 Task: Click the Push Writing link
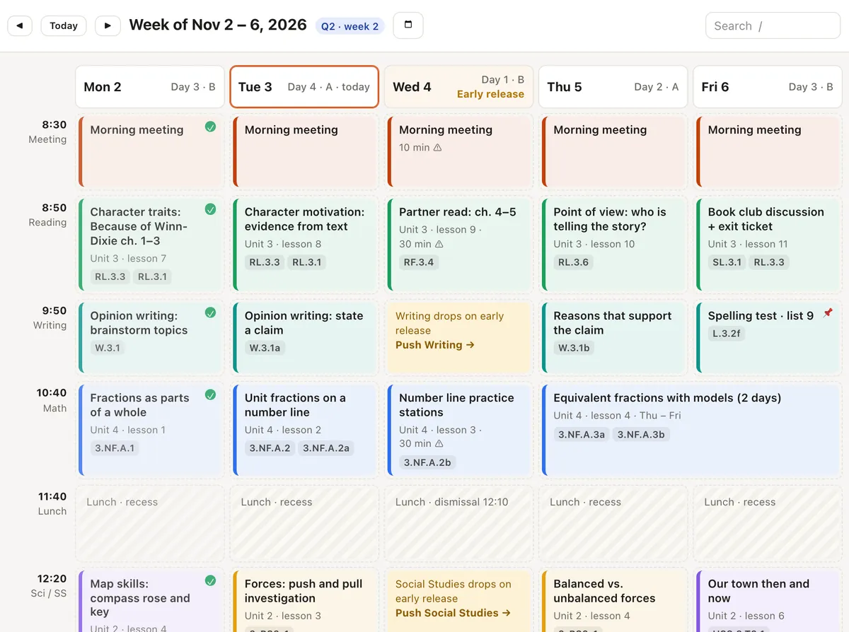pos(434,345)
